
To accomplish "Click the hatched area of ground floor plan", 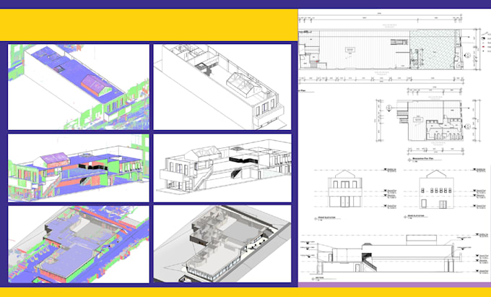I will click(x=432, y=49).
